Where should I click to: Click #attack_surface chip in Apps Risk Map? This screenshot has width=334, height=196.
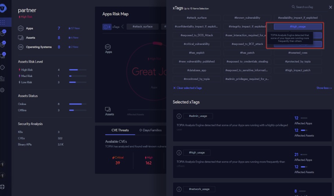pos(143,27)
